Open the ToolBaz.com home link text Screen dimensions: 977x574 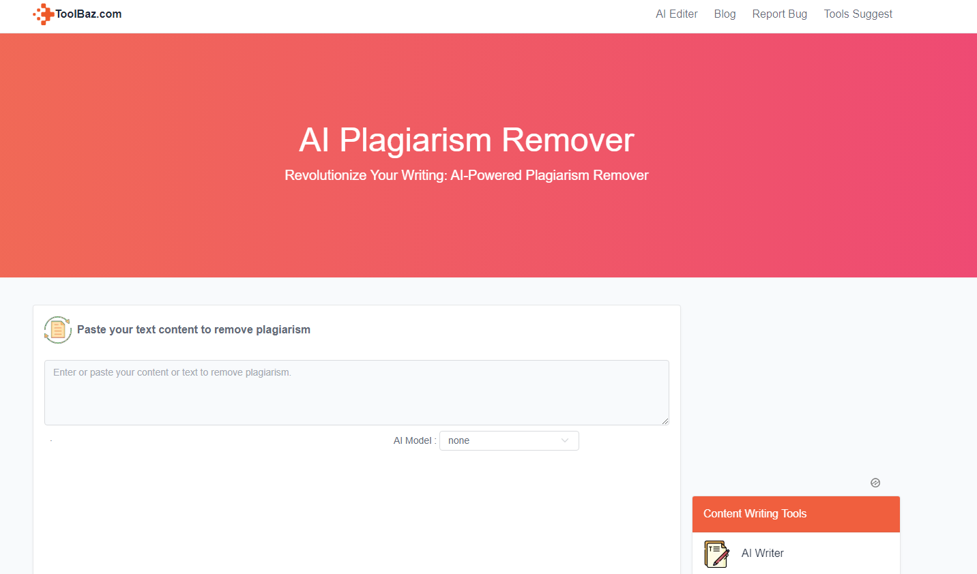pos(89,14)
